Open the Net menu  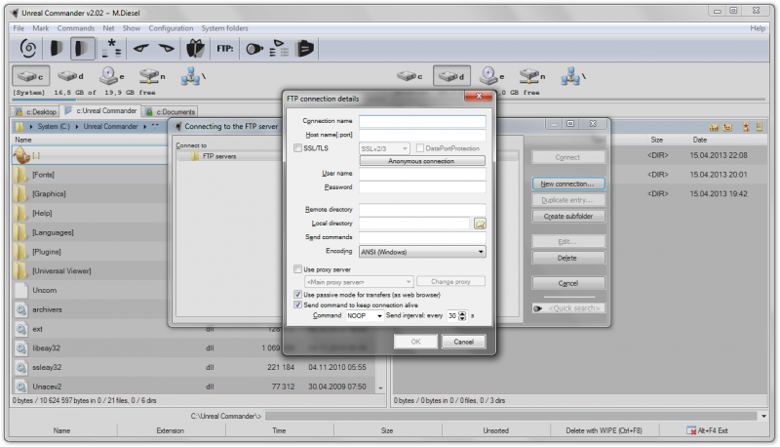(108, 28)
